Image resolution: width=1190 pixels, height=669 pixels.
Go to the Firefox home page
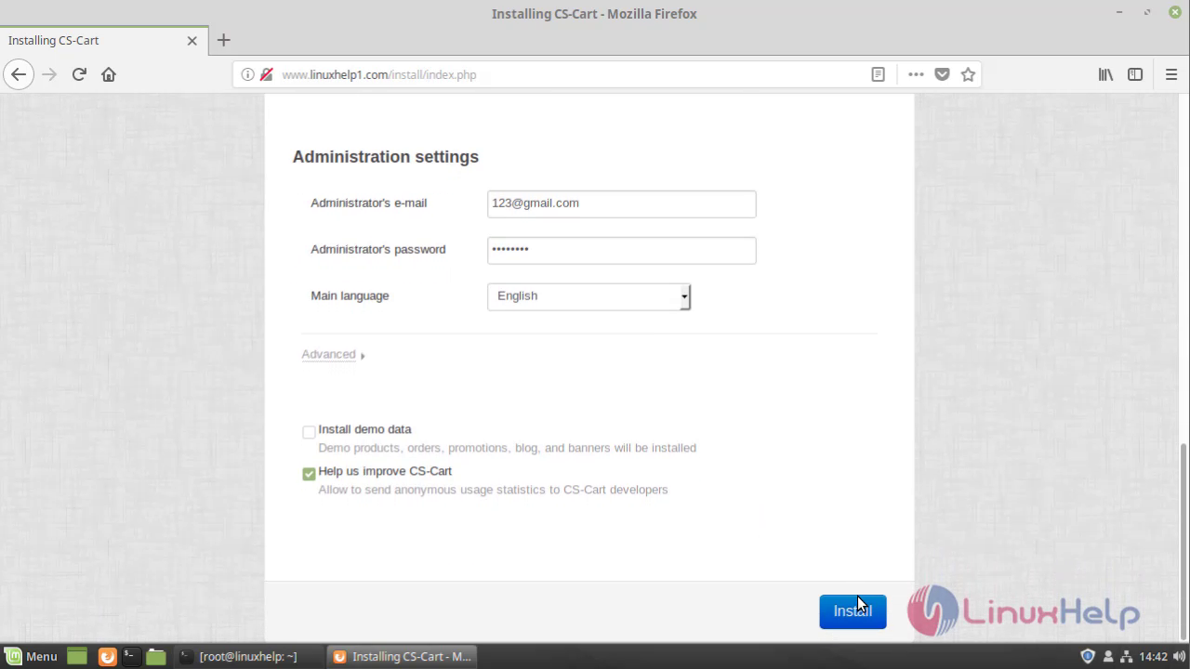pos(109,74)
